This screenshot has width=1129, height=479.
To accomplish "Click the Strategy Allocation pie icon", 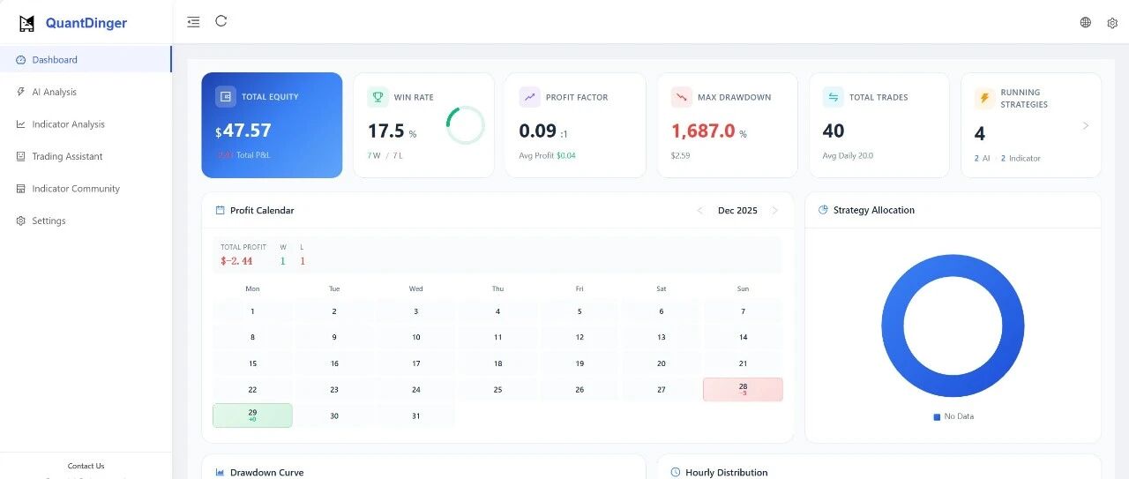I will click(x=823, y=210).
